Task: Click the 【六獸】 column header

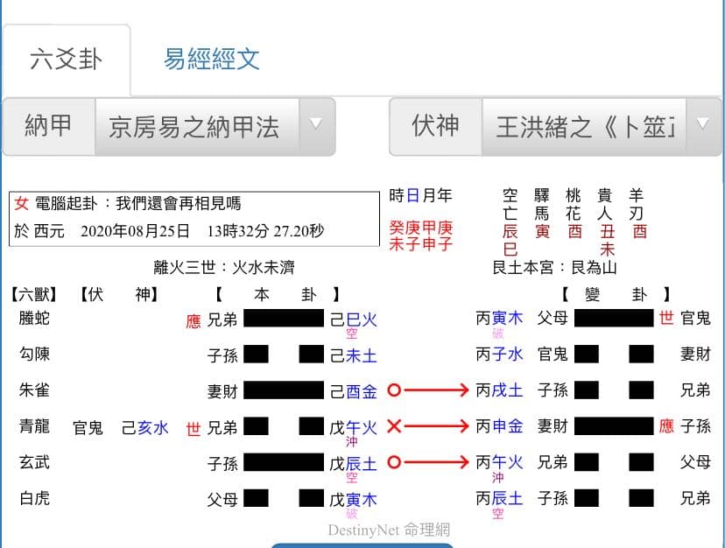Action: click(34, 294)
